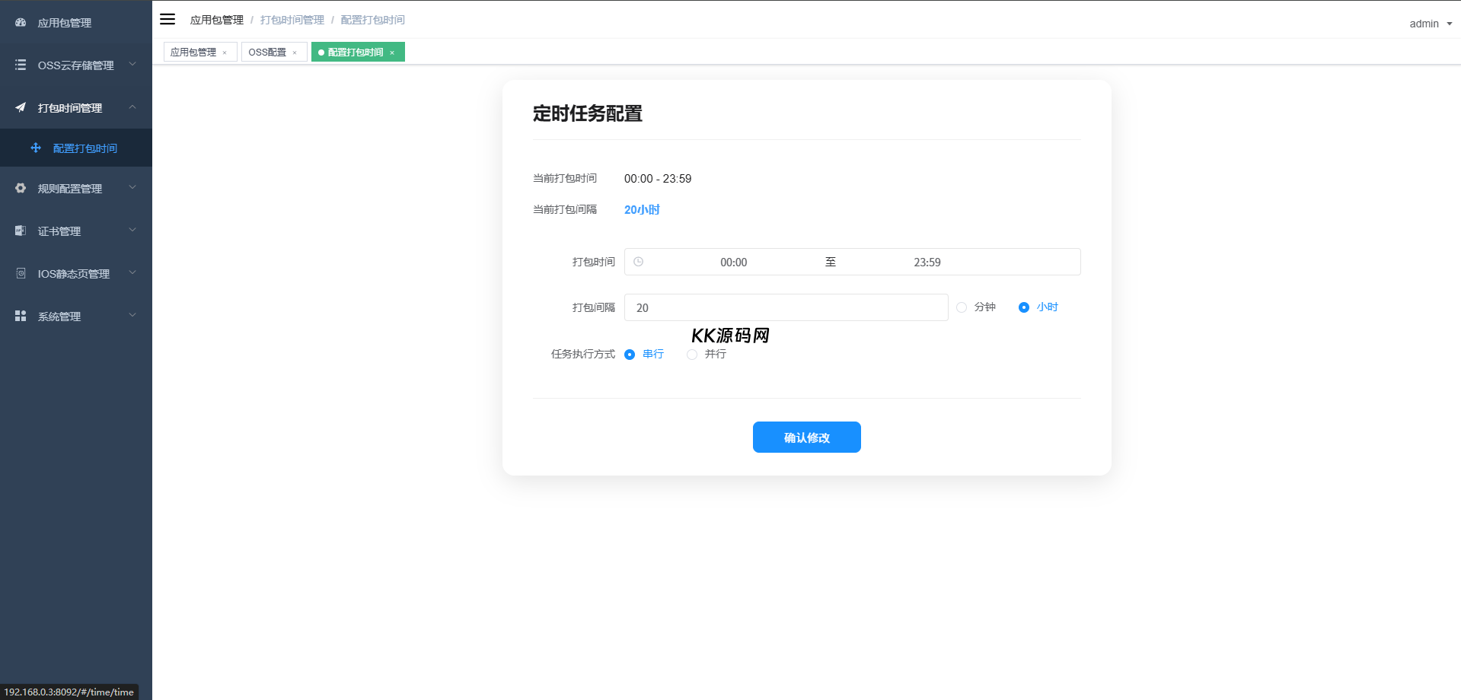Click the grid icon beside 系统管理
This screenshot has height=700, width=1461.
pyautogui.click(x=21, y=316)
